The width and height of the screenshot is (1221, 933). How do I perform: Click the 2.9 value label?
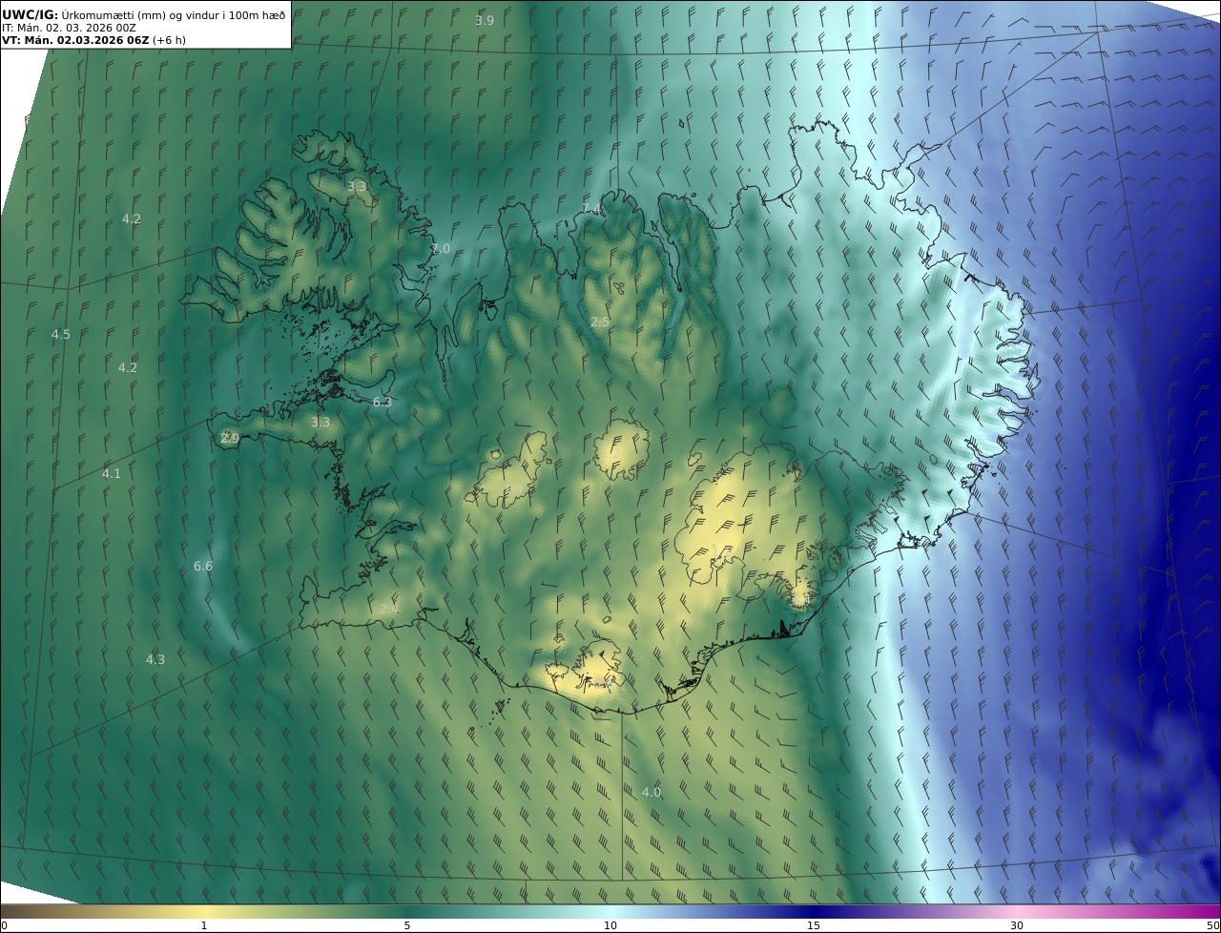[x=229, y=438]
